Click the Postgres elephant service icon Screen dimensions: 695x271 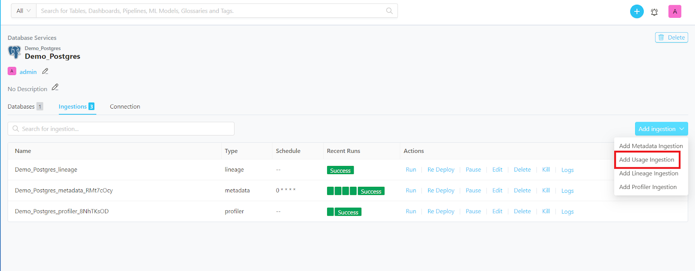14,52
